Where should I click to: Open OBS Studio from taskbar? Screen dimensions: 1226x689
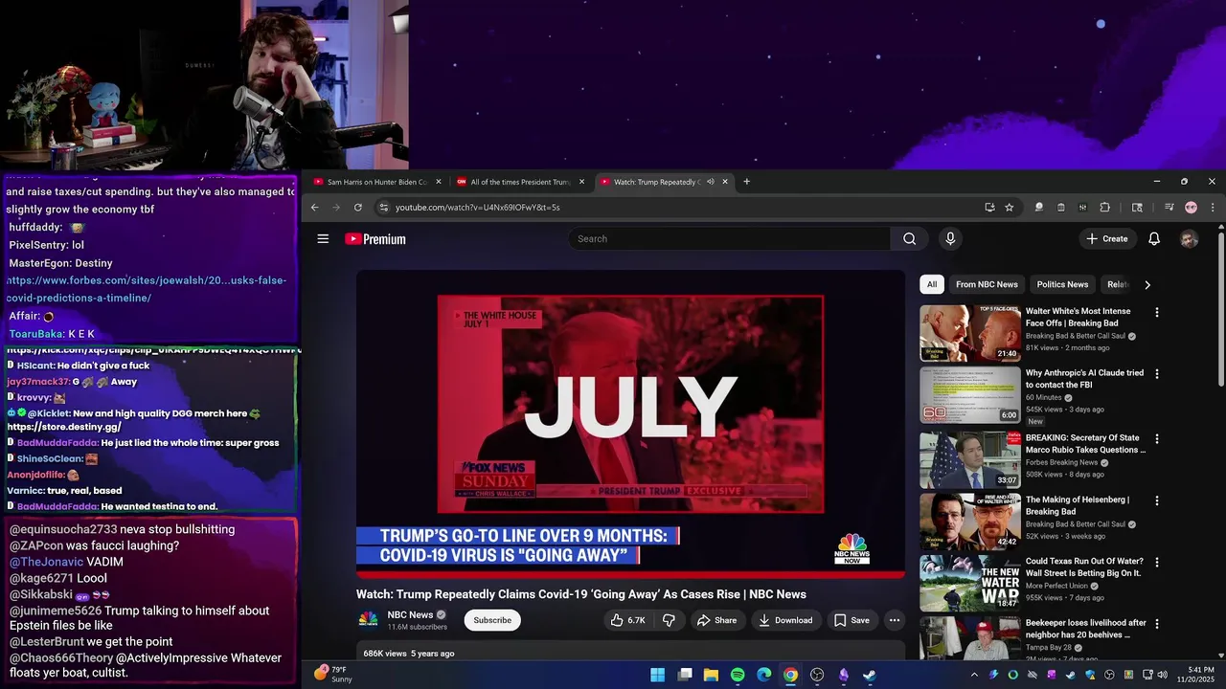point(816,675)
